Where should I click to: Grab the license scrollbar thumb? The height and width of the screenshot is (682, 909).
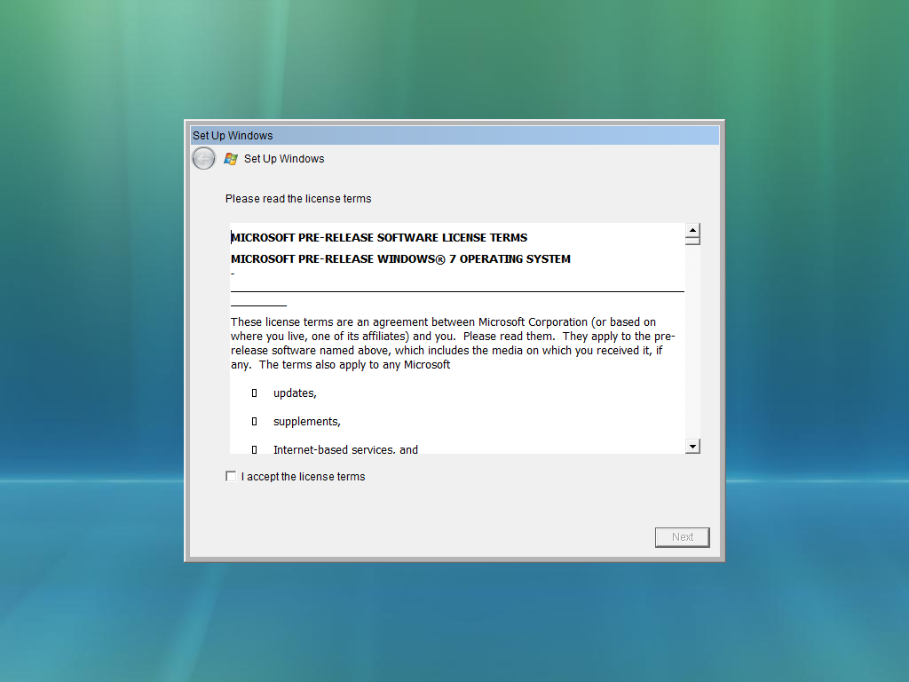click(x=692, y=241)
